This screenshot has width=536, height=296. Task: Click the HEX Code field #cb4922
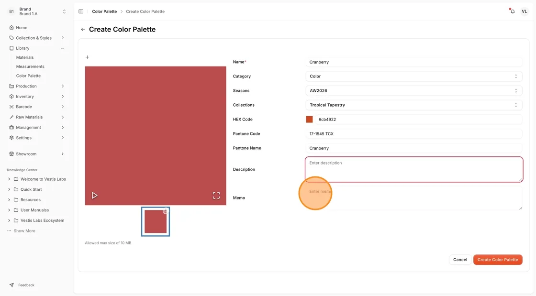click(418, 119)
